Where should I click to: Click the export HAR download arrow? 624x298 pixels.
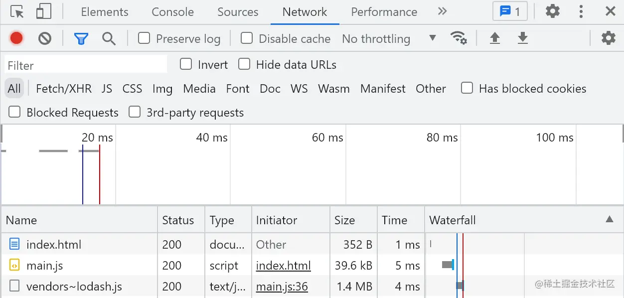522,38
